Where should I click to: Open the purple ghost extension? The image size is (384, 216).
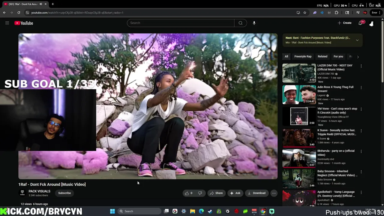[x=315, y=13]
